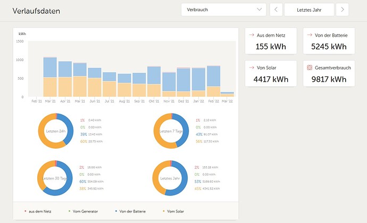Screen dimensions: 367x223
Task: Select the Letztes Jahr donut chart
Action: pos(170,178)
